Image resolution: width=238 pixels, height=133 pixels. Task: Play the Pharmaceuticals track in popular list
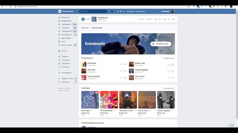point(84,78)
